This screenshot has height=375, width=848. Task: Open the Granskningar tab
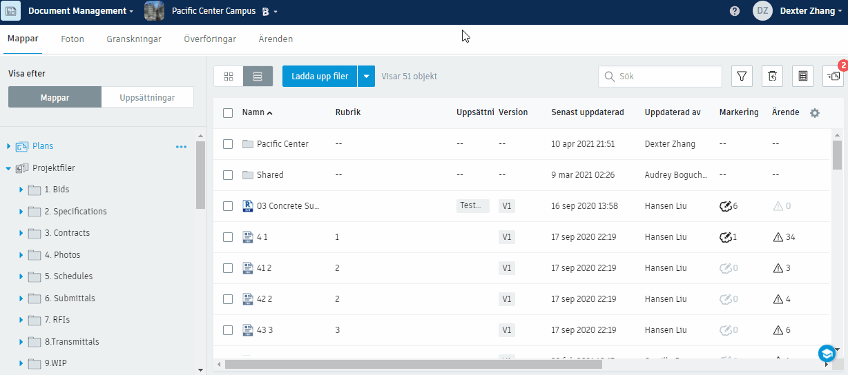134,39
